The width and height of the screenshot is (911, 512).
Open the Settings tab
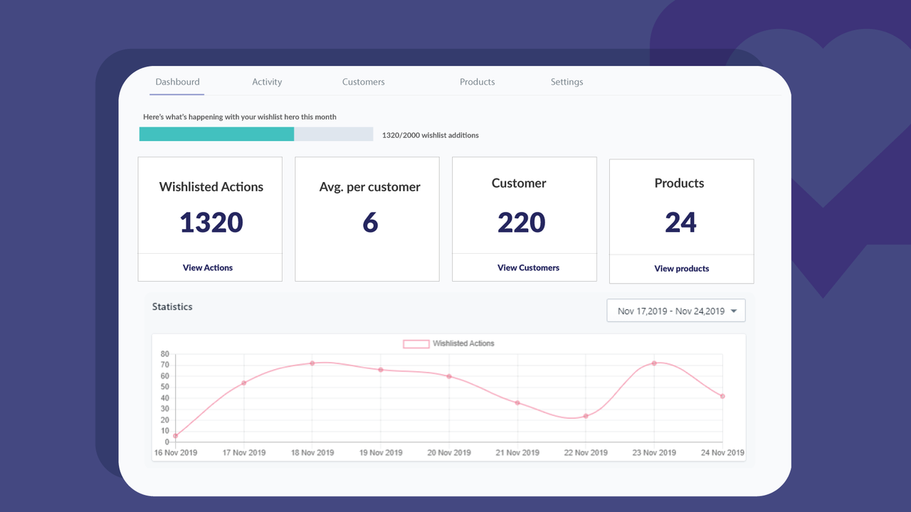(567, 82)
